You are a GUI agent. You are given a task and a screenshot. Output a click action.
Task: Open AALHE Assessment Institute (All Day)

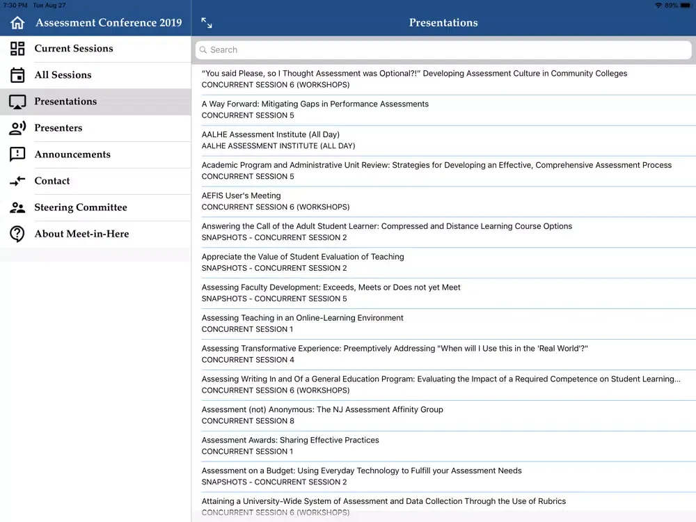444,141
